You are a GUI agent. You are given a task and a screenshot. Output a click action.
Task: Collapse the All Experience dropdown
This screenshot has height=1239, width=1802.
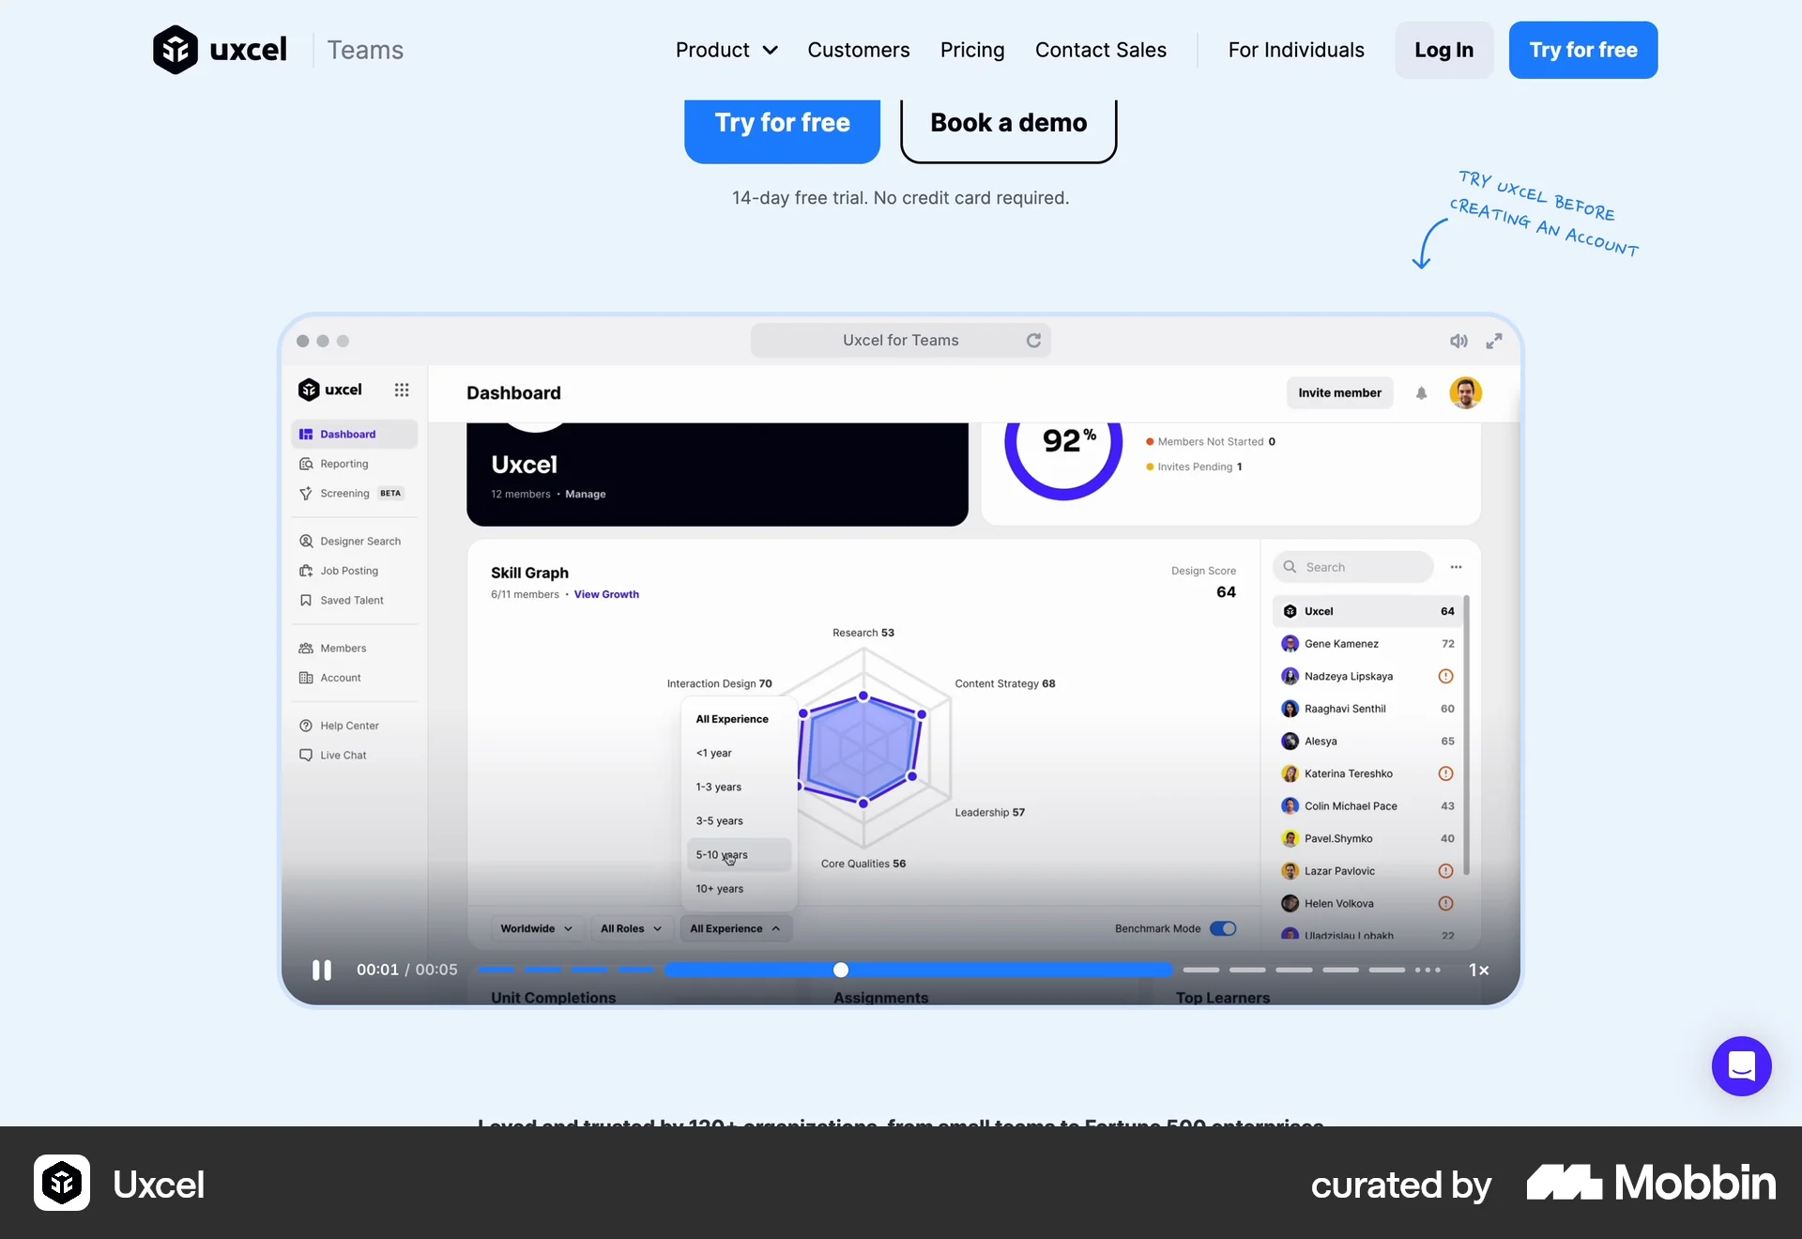pyautogui.click(x=736, y=928)
